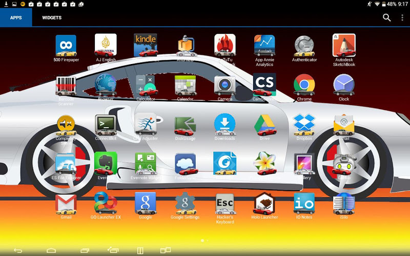Launch Hacker's Keyboard

(x=225, y=204)
